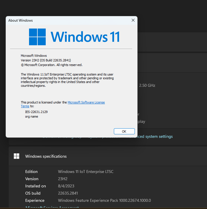This screenshot has width=207, height=209.
Task: Click the Microsoft Corporation copyright line
Action: (x=51, y=65)
